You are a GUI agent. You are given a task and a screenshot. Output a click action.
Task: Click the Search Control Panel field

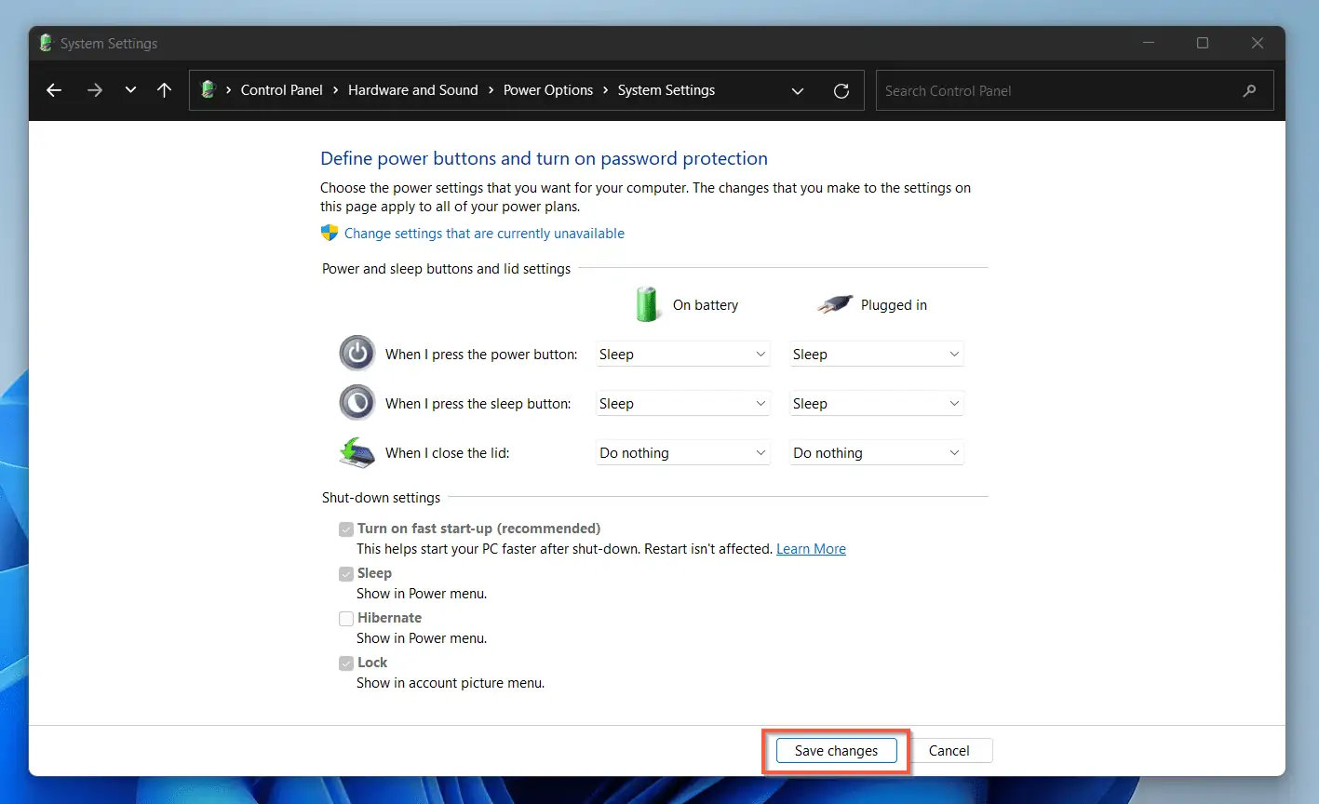[x=1057, y=90]
